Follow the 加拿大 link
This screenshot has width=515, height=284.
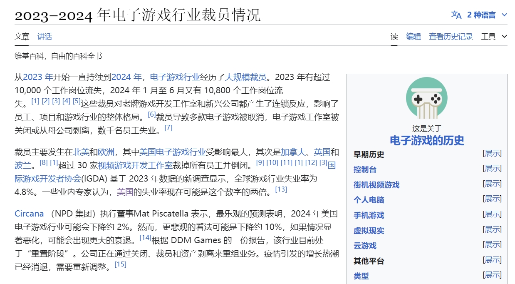click(293, 152)
